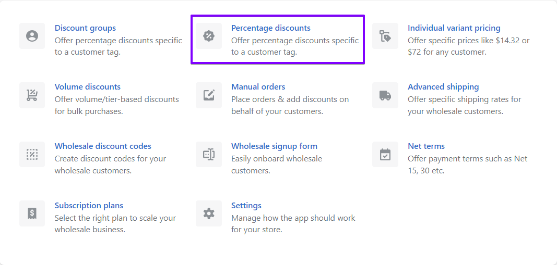The width and height of the screenshot is (557, 265).
Task: Click the Percentage discounts badge icon
Action: [x=208, y=36]
